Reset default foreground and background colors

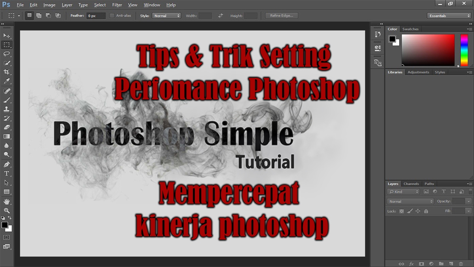(3, 218)
